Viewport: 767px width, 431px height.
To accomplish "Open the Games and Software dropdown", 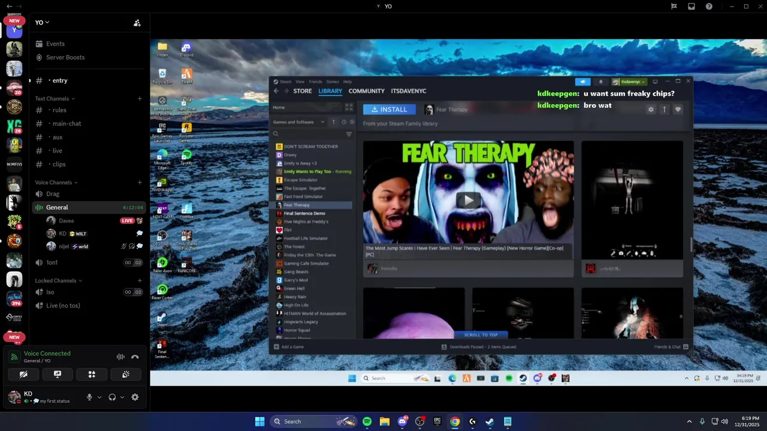I will tap(298, 122).
